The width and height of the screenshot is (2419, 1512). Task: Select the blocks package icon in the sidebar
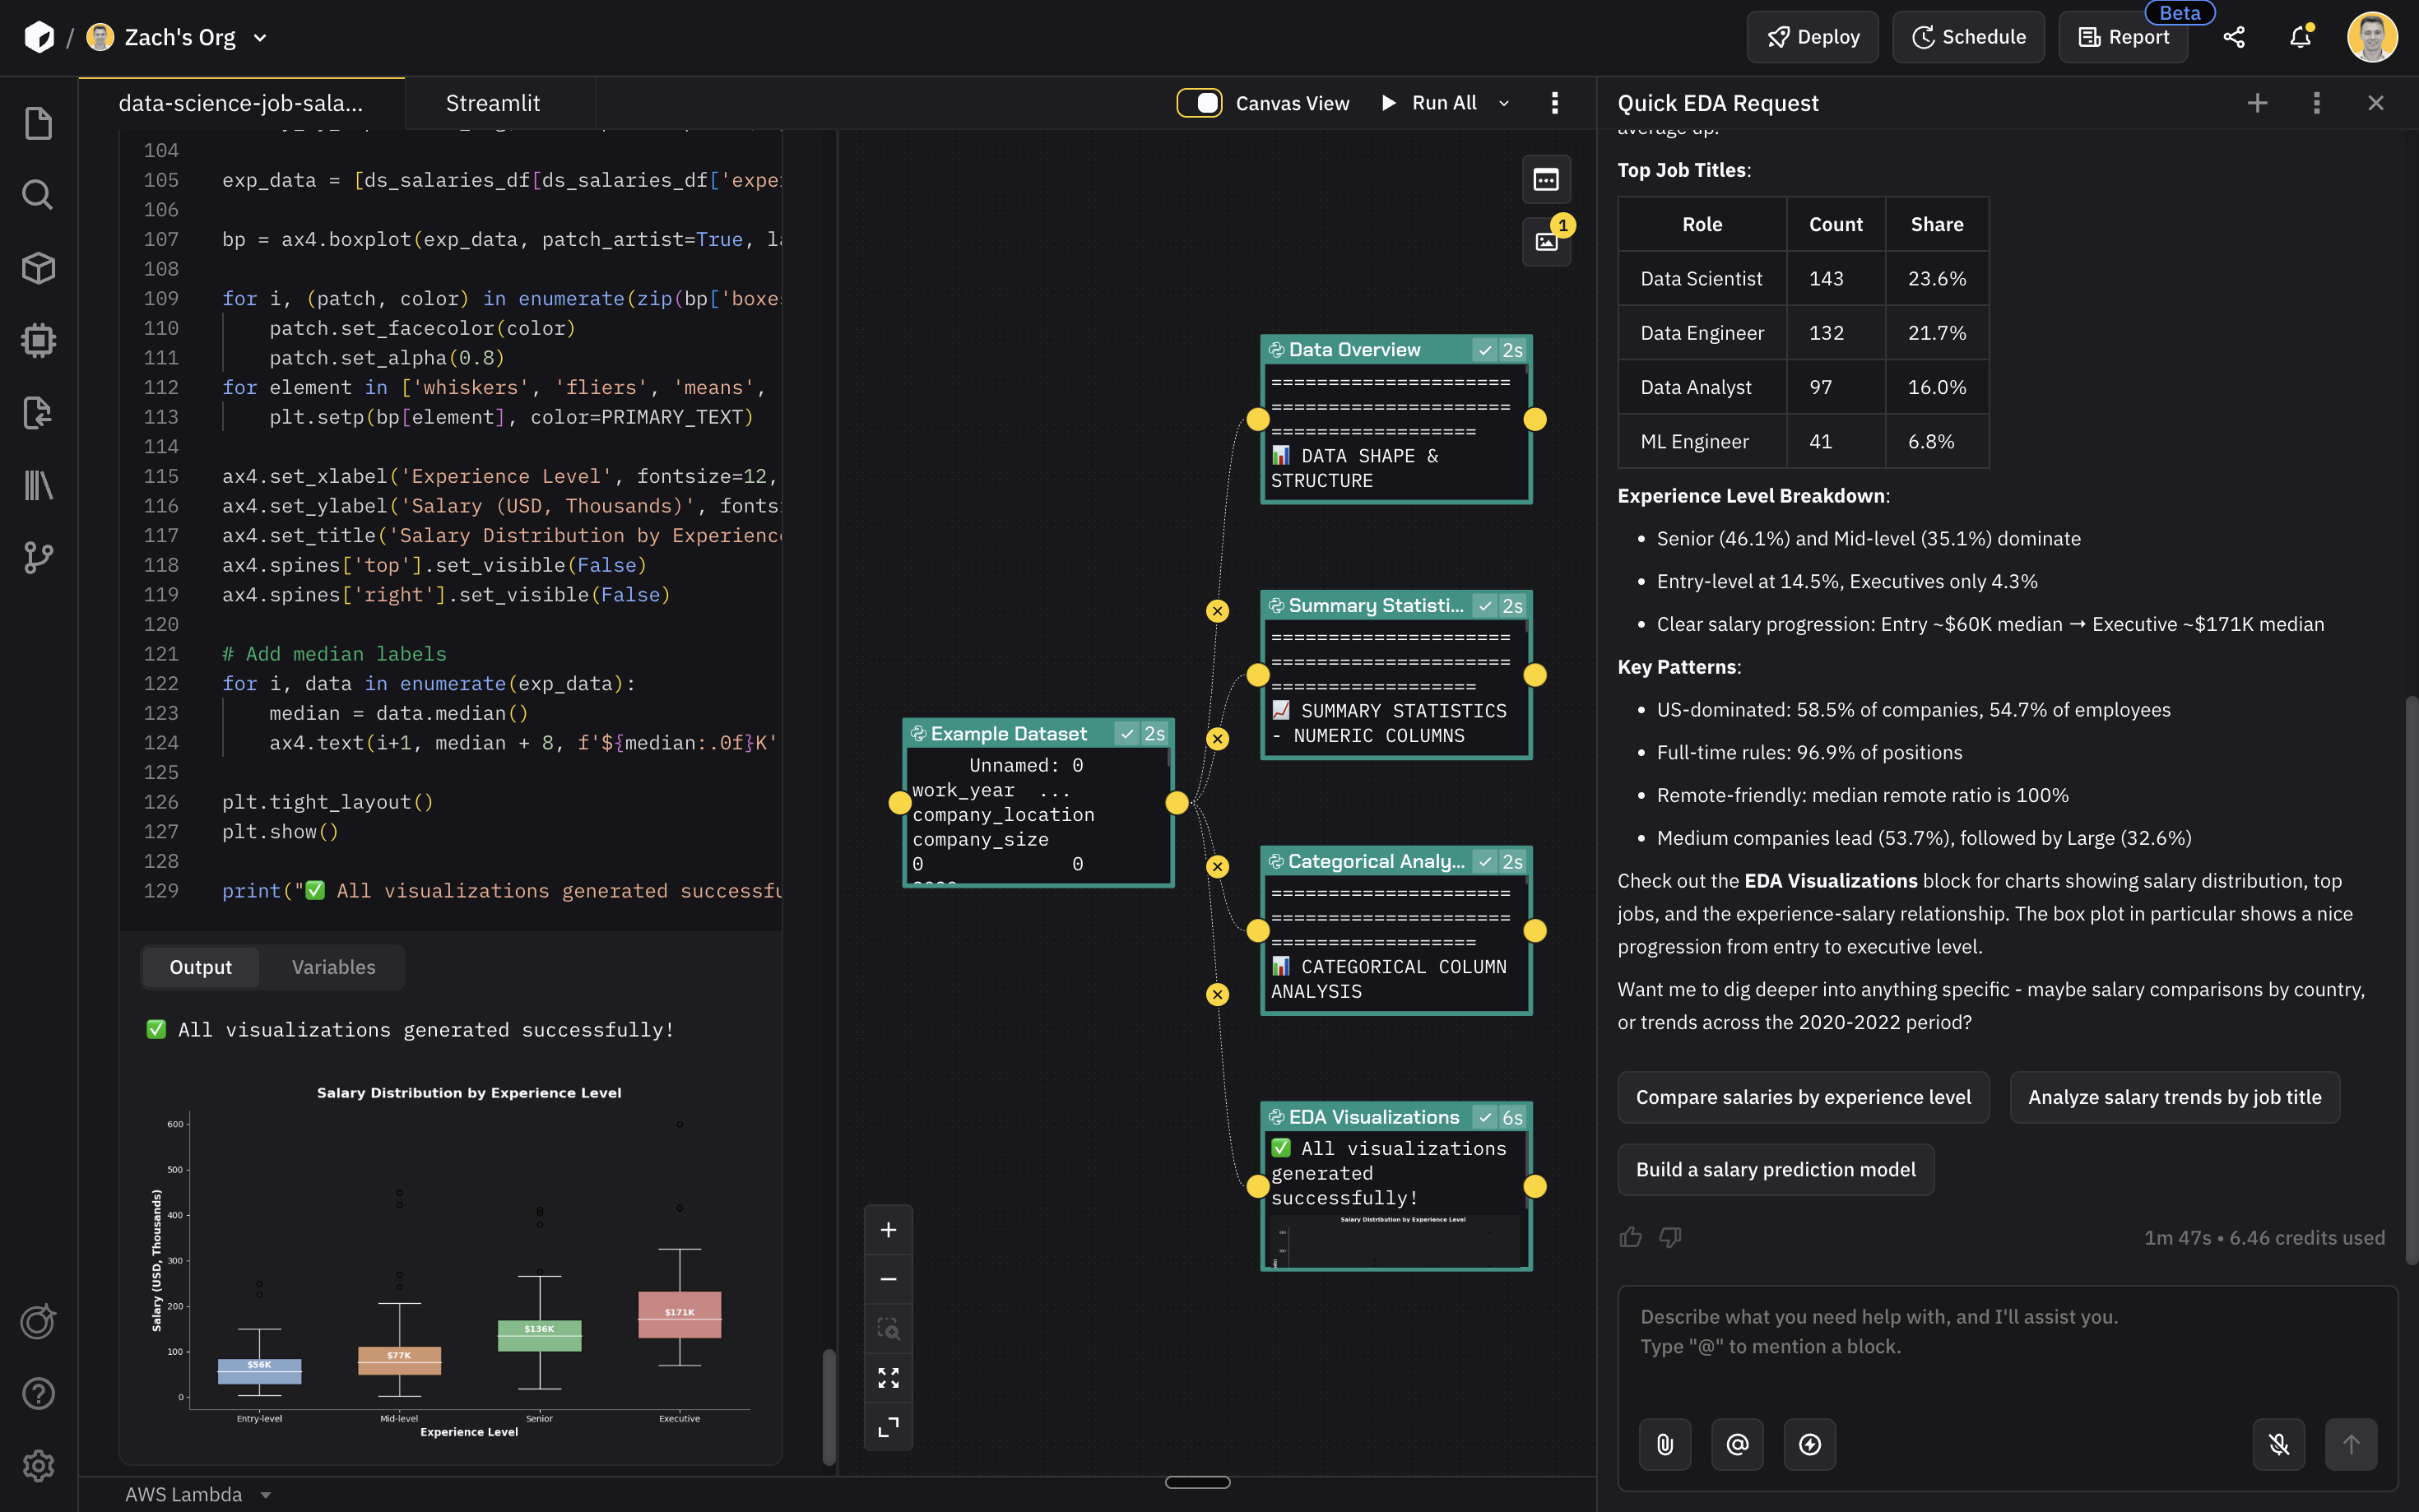pos(38,267)
